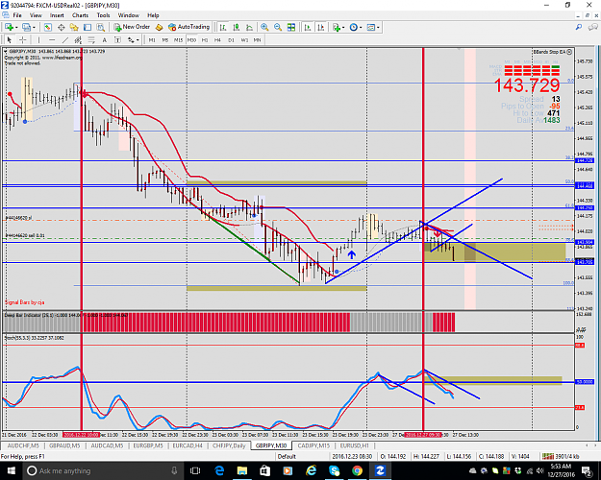Screen dimensions: 601x480
Task: Zoom in on the chart
Action: pos(264,27)
